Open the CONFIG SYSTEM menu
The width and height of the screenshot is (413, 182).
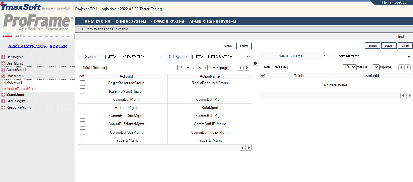(131, 22)
